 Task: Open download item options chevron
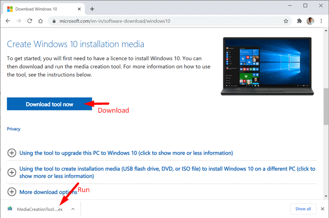click(x=73, y=209)
